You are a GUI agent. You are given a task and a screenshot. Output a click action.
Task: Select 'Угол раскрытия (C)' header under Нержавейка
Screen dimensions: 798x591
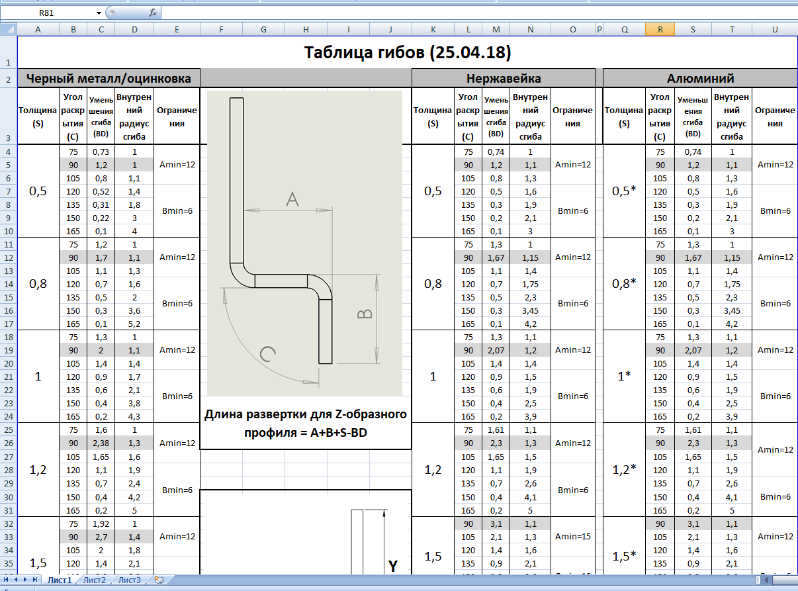(468, 116)
